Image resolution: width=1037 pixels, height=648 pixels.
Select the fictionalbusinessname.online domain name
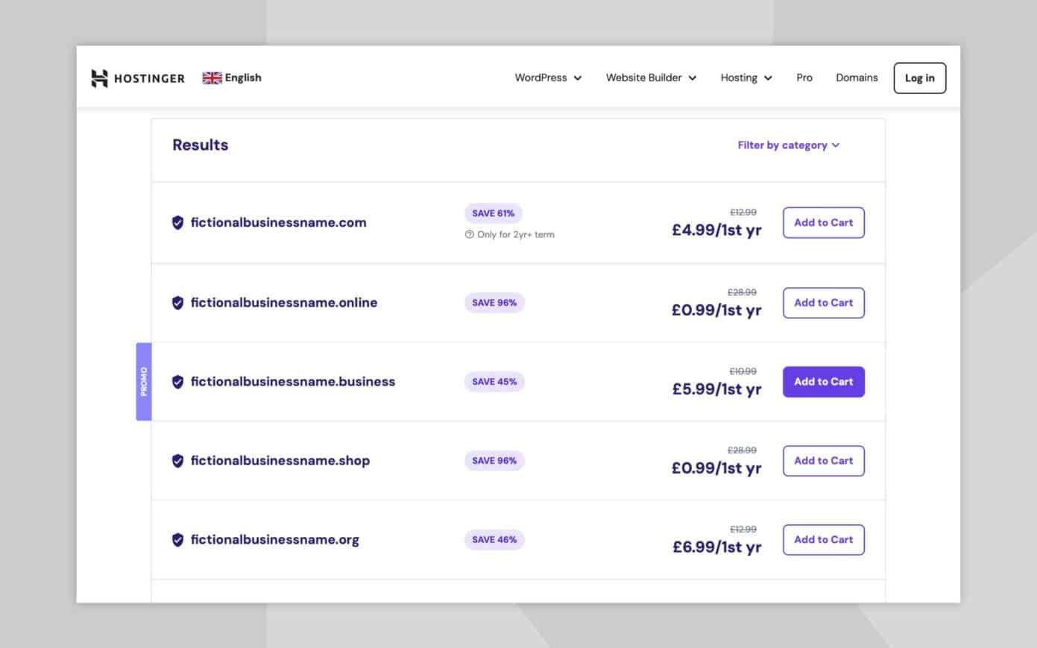(284, 303)
